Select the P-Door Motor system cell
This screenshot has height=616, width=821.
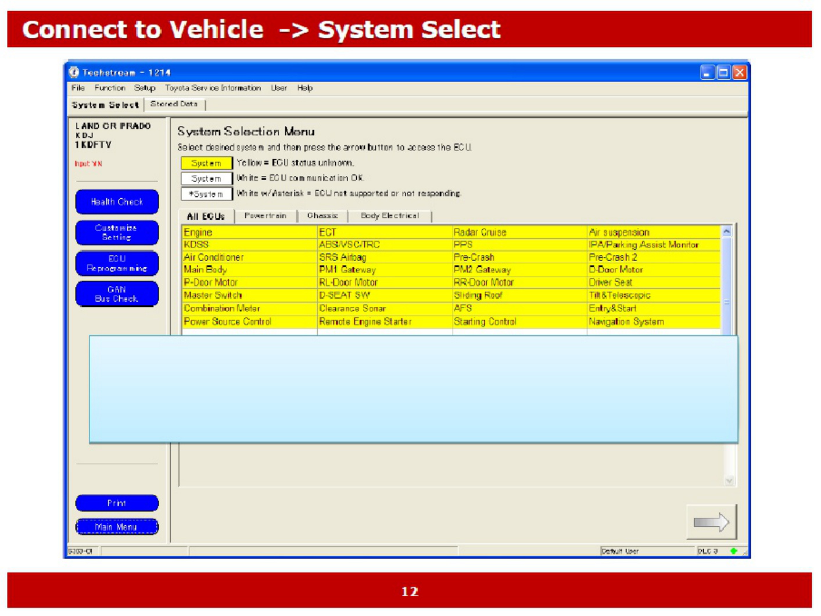click(x=249, y=282)
